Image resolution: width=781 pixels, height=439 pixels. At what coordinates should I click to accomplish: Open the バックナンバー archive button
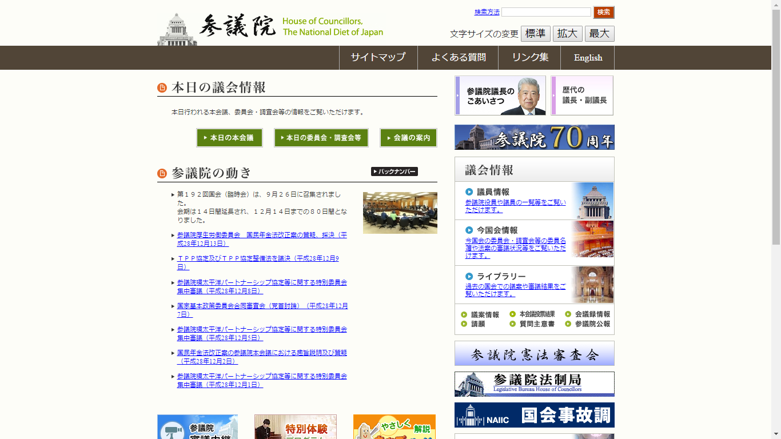[395, 171]
